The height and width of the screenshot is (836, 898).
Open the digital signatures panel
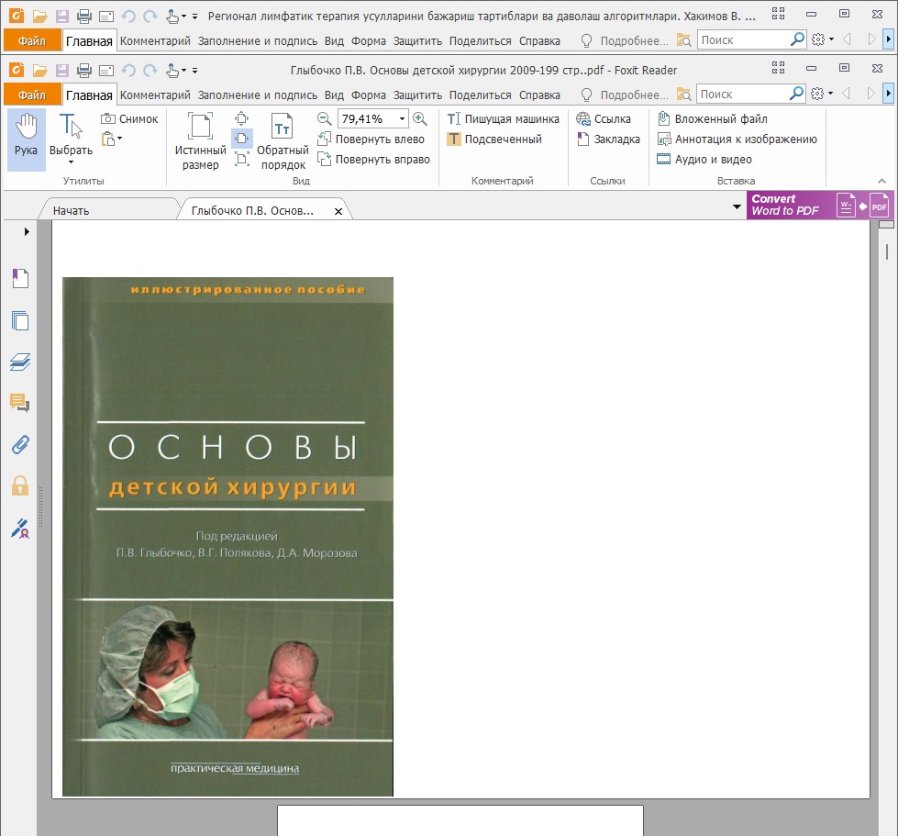click(x=20, y=529)
